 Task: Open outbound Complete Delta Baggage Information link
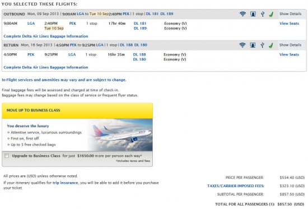click(x=46, y=36)
